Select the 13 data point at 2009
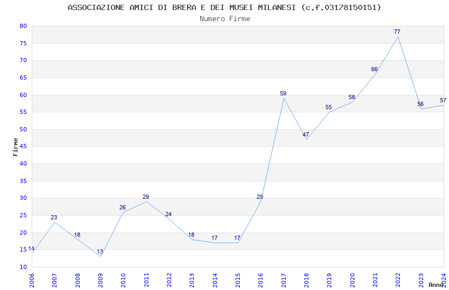Viewport: 449px width, 290px height. pyautogui.click(x=100, y=256)
